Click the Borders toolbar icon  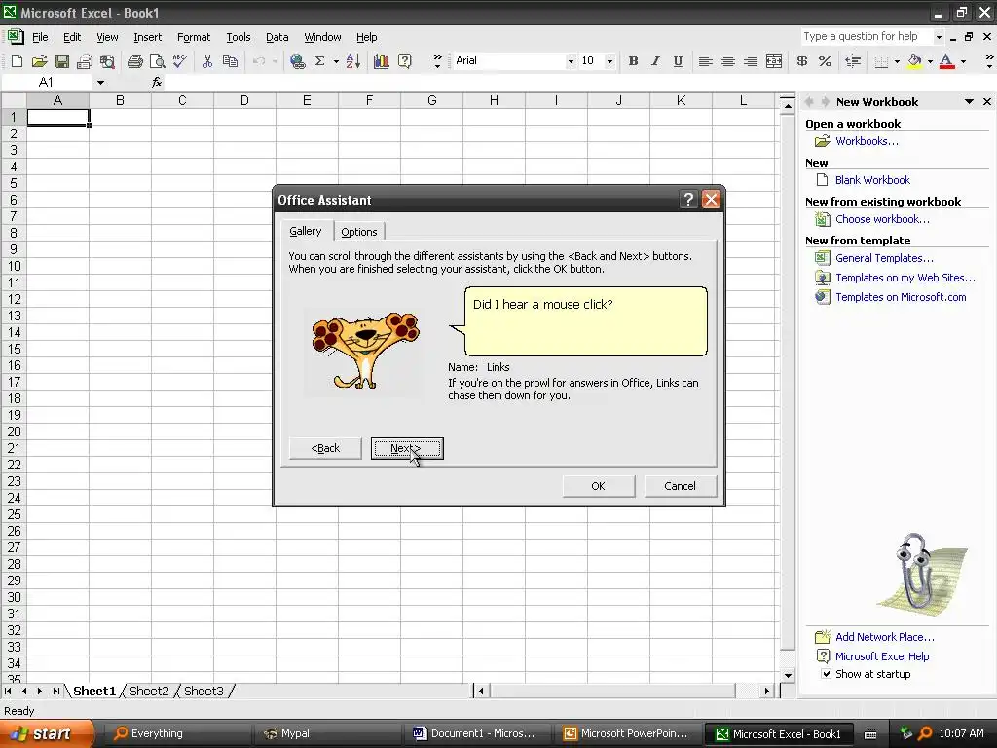[x=881, y=61]
